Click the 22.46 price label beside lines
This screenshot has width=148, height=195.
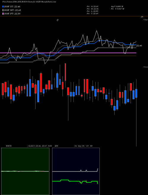pyautogui.click(x=139, y=45)
